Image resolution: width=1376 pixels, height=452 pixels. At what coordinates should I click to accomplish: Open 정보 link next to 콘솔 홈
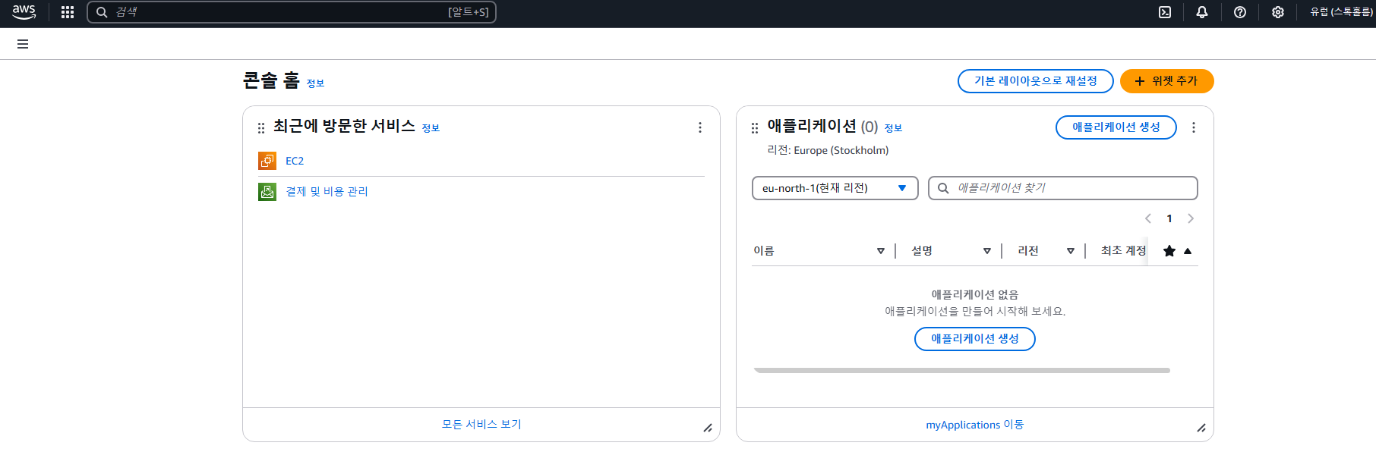(315, 83)
